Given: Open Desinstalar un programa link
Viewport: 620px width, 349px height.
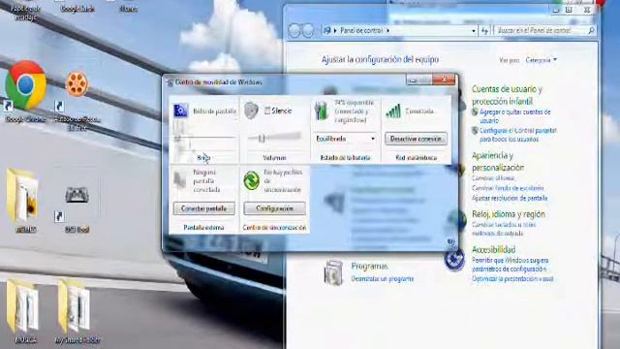Looking at the screenshot, I should [383, 279].
